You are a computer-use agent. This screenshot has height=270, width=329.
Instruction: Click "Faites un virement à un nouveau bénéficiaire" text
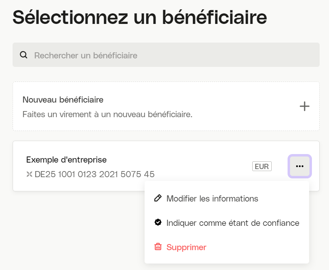click(107, 114)
